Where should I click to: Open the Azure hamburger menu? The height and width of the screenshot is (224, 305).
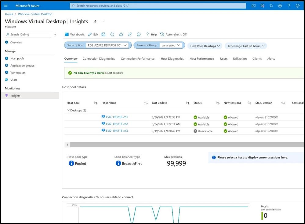tap(6, 6)
